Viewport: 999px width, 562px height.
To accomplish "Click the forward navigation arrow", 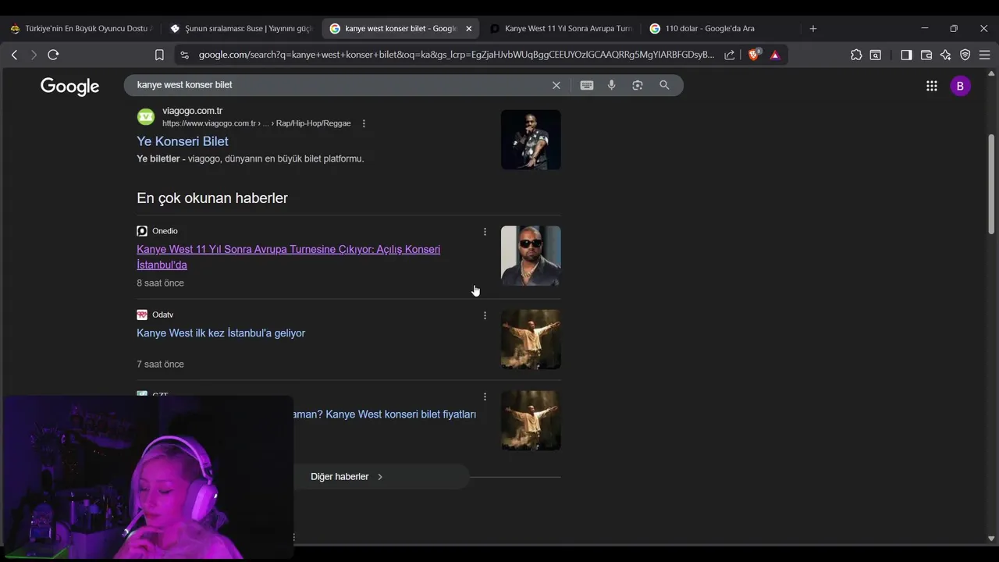I will point(34,55).
